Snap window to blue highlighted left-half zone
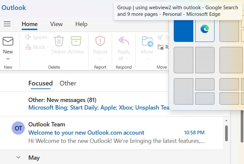 tap(183, 31)
